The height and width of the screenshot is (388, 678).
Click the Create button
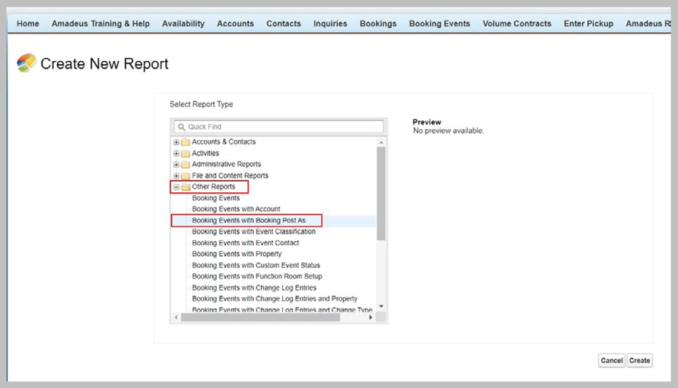(640, 360)
